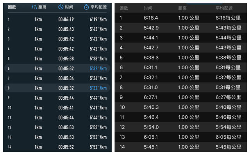Select lap 9 row showing 6:27.1
This screenshot has height=155, width=250.
(x=181, y=97)
